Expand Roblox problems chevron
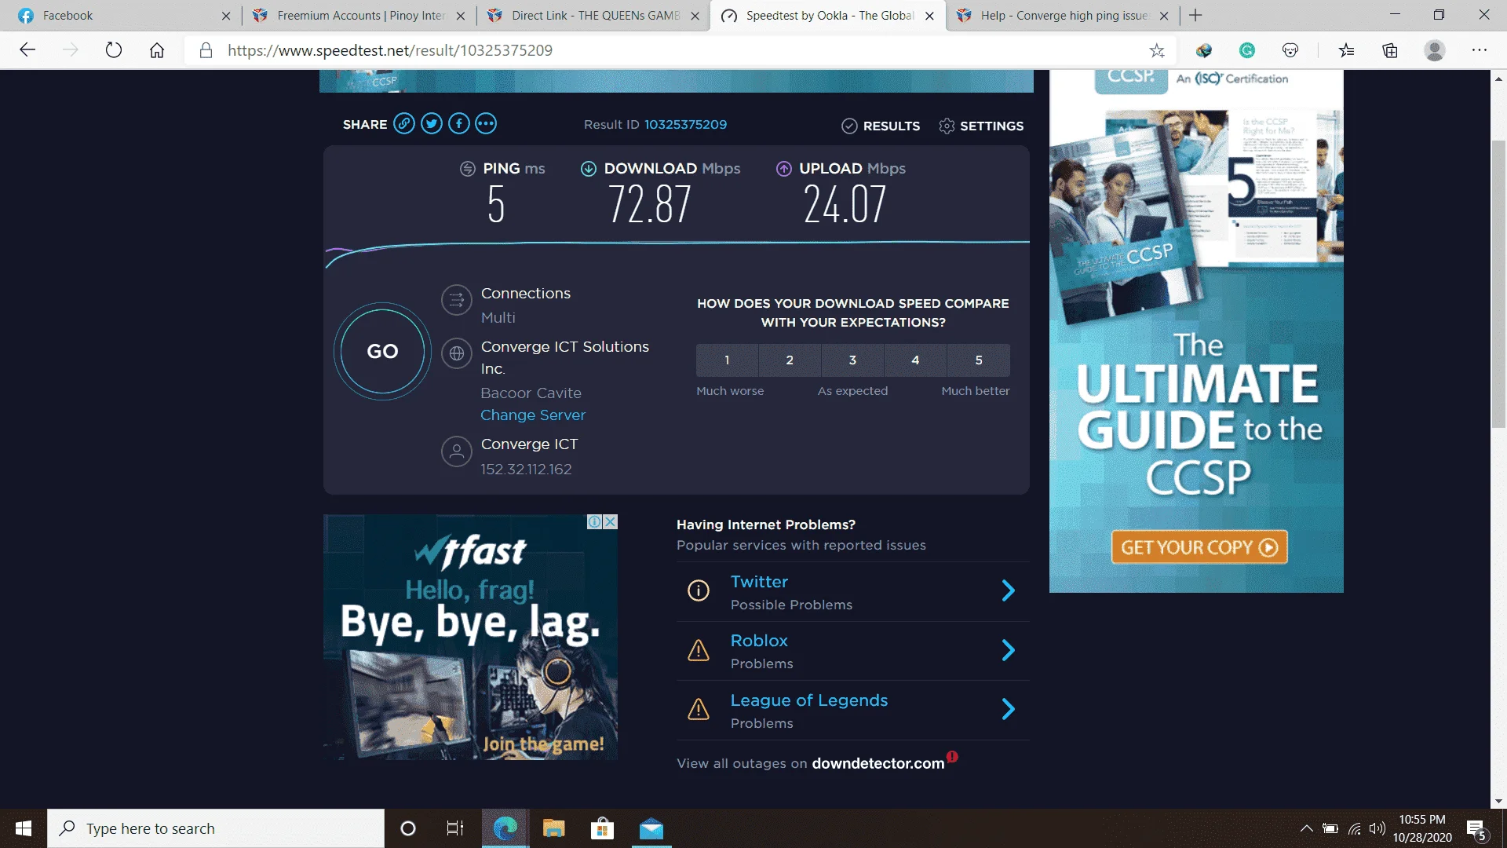The height and width of the screenshot is (848, 1507). coord(1009,650)
